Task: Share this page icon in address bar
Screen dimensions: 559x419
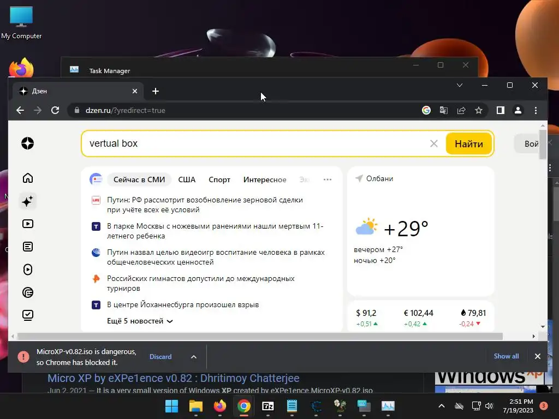Action: (x=461, y=110)
